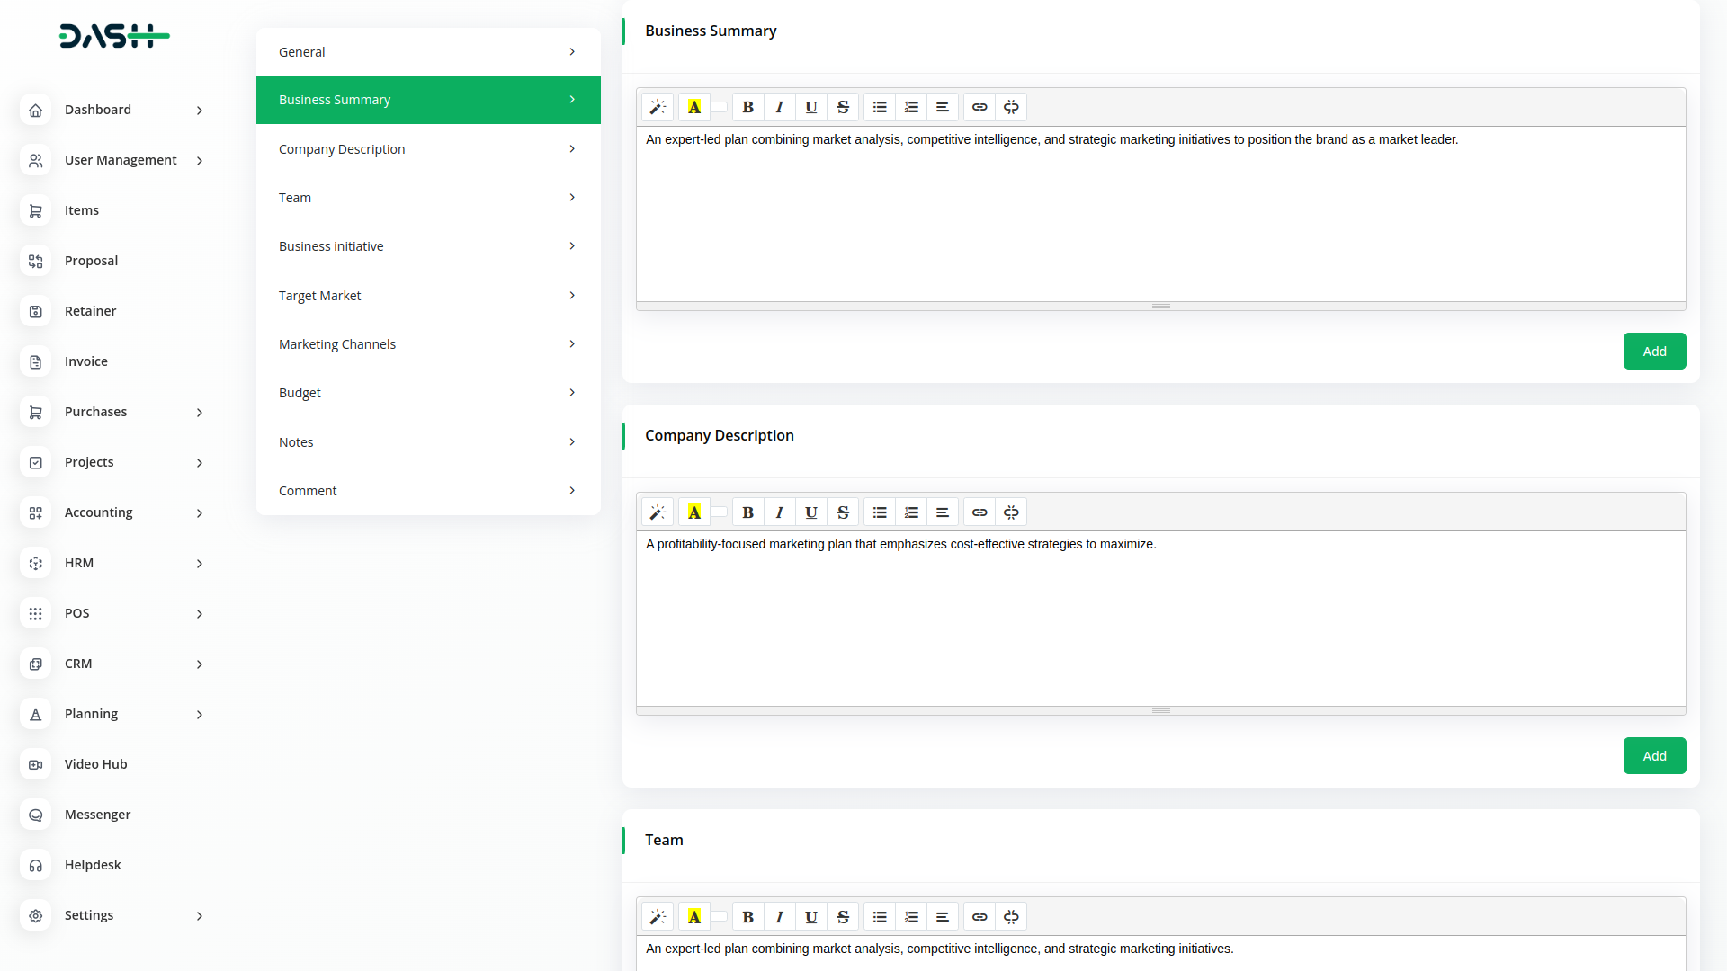Click unlink icon in Company Description editor

pyautogui.click(x=1011, y=512)
